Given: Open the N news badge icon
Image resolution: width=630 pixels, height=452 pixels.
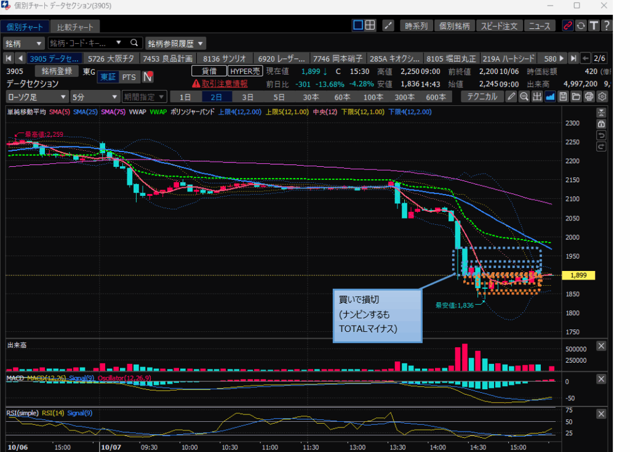Looking at the screenshot, I should click(148, 77).
